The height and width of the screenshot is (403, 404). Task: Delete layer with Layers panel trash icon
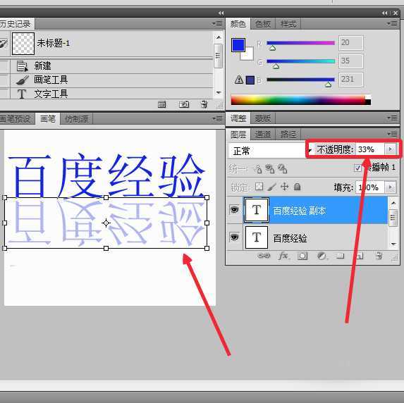click(379, 256)
